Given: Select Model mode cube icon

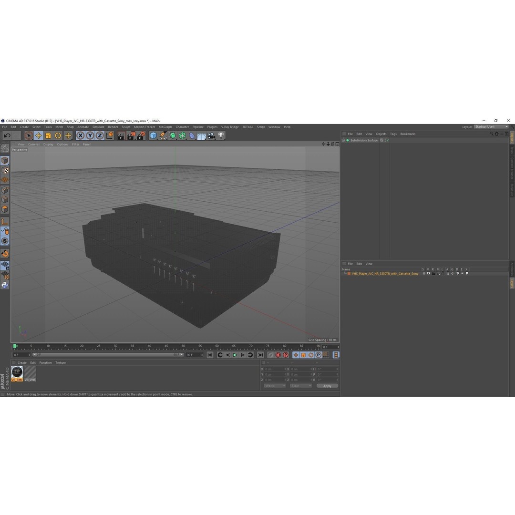Looking at the screenshot, I should [x=5, y=160].
